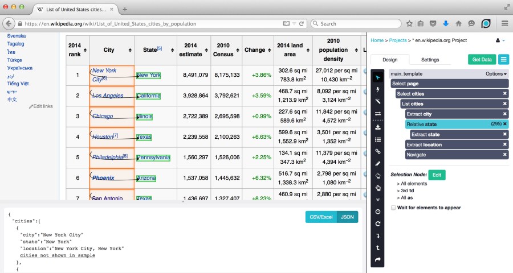Select the Extract state command

point(459,134)
